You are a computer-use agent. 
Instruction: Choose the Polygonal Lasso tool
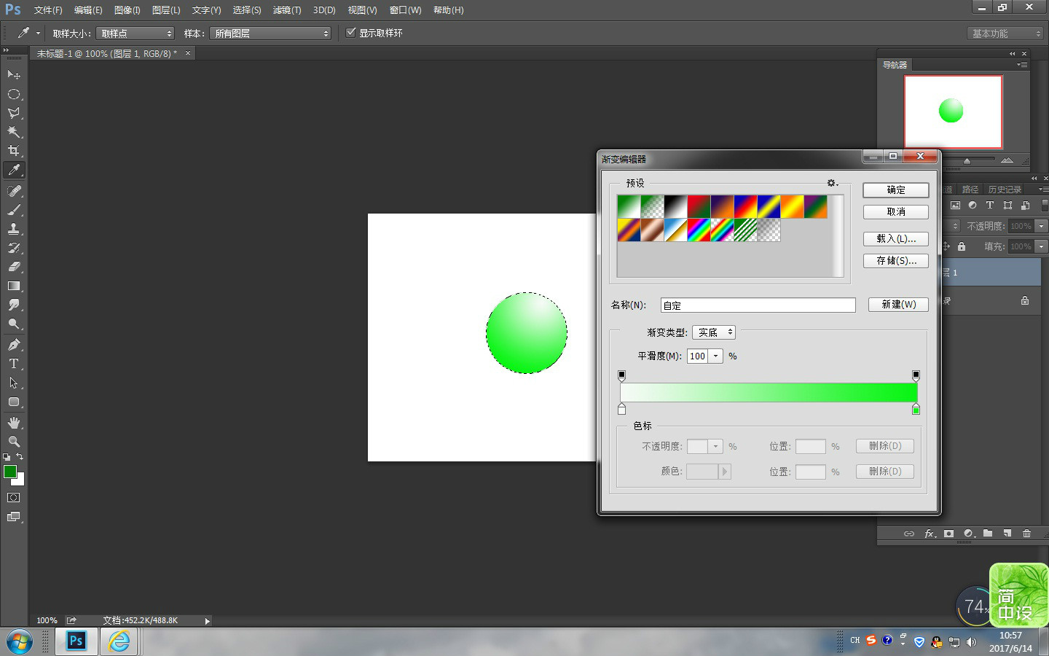pyautogui.click(x=13, y=113)
